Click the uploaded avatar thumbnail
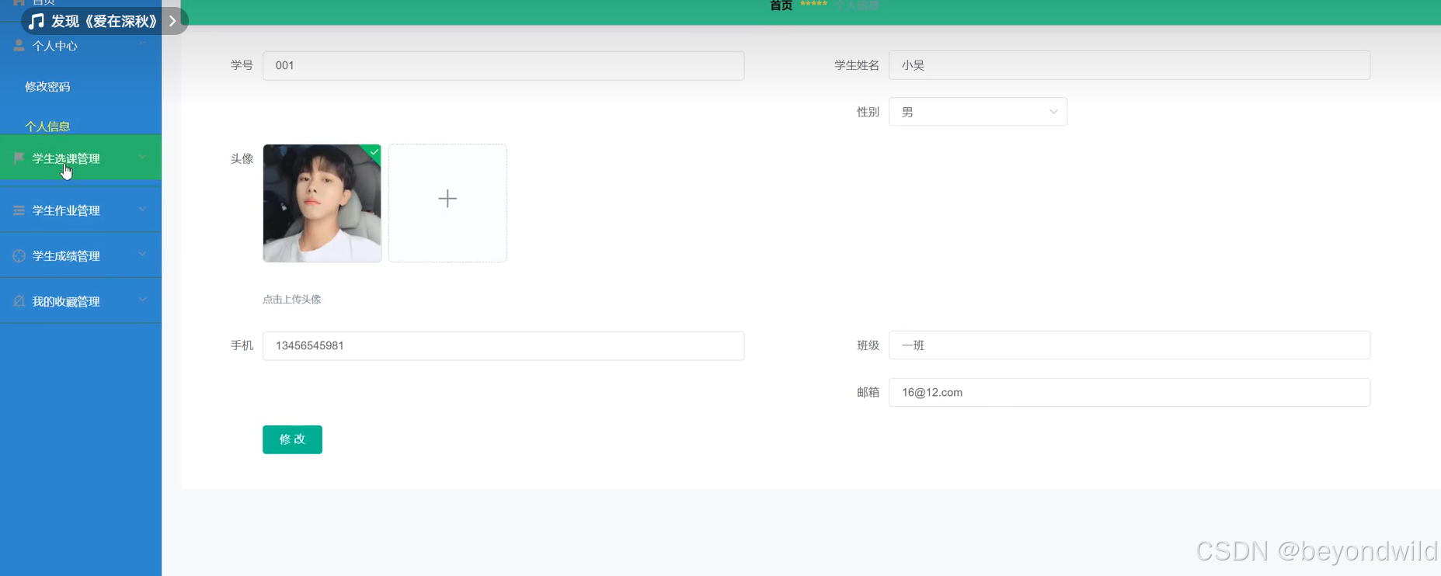This screenshot has width=1441, height=576. [322, 203]
